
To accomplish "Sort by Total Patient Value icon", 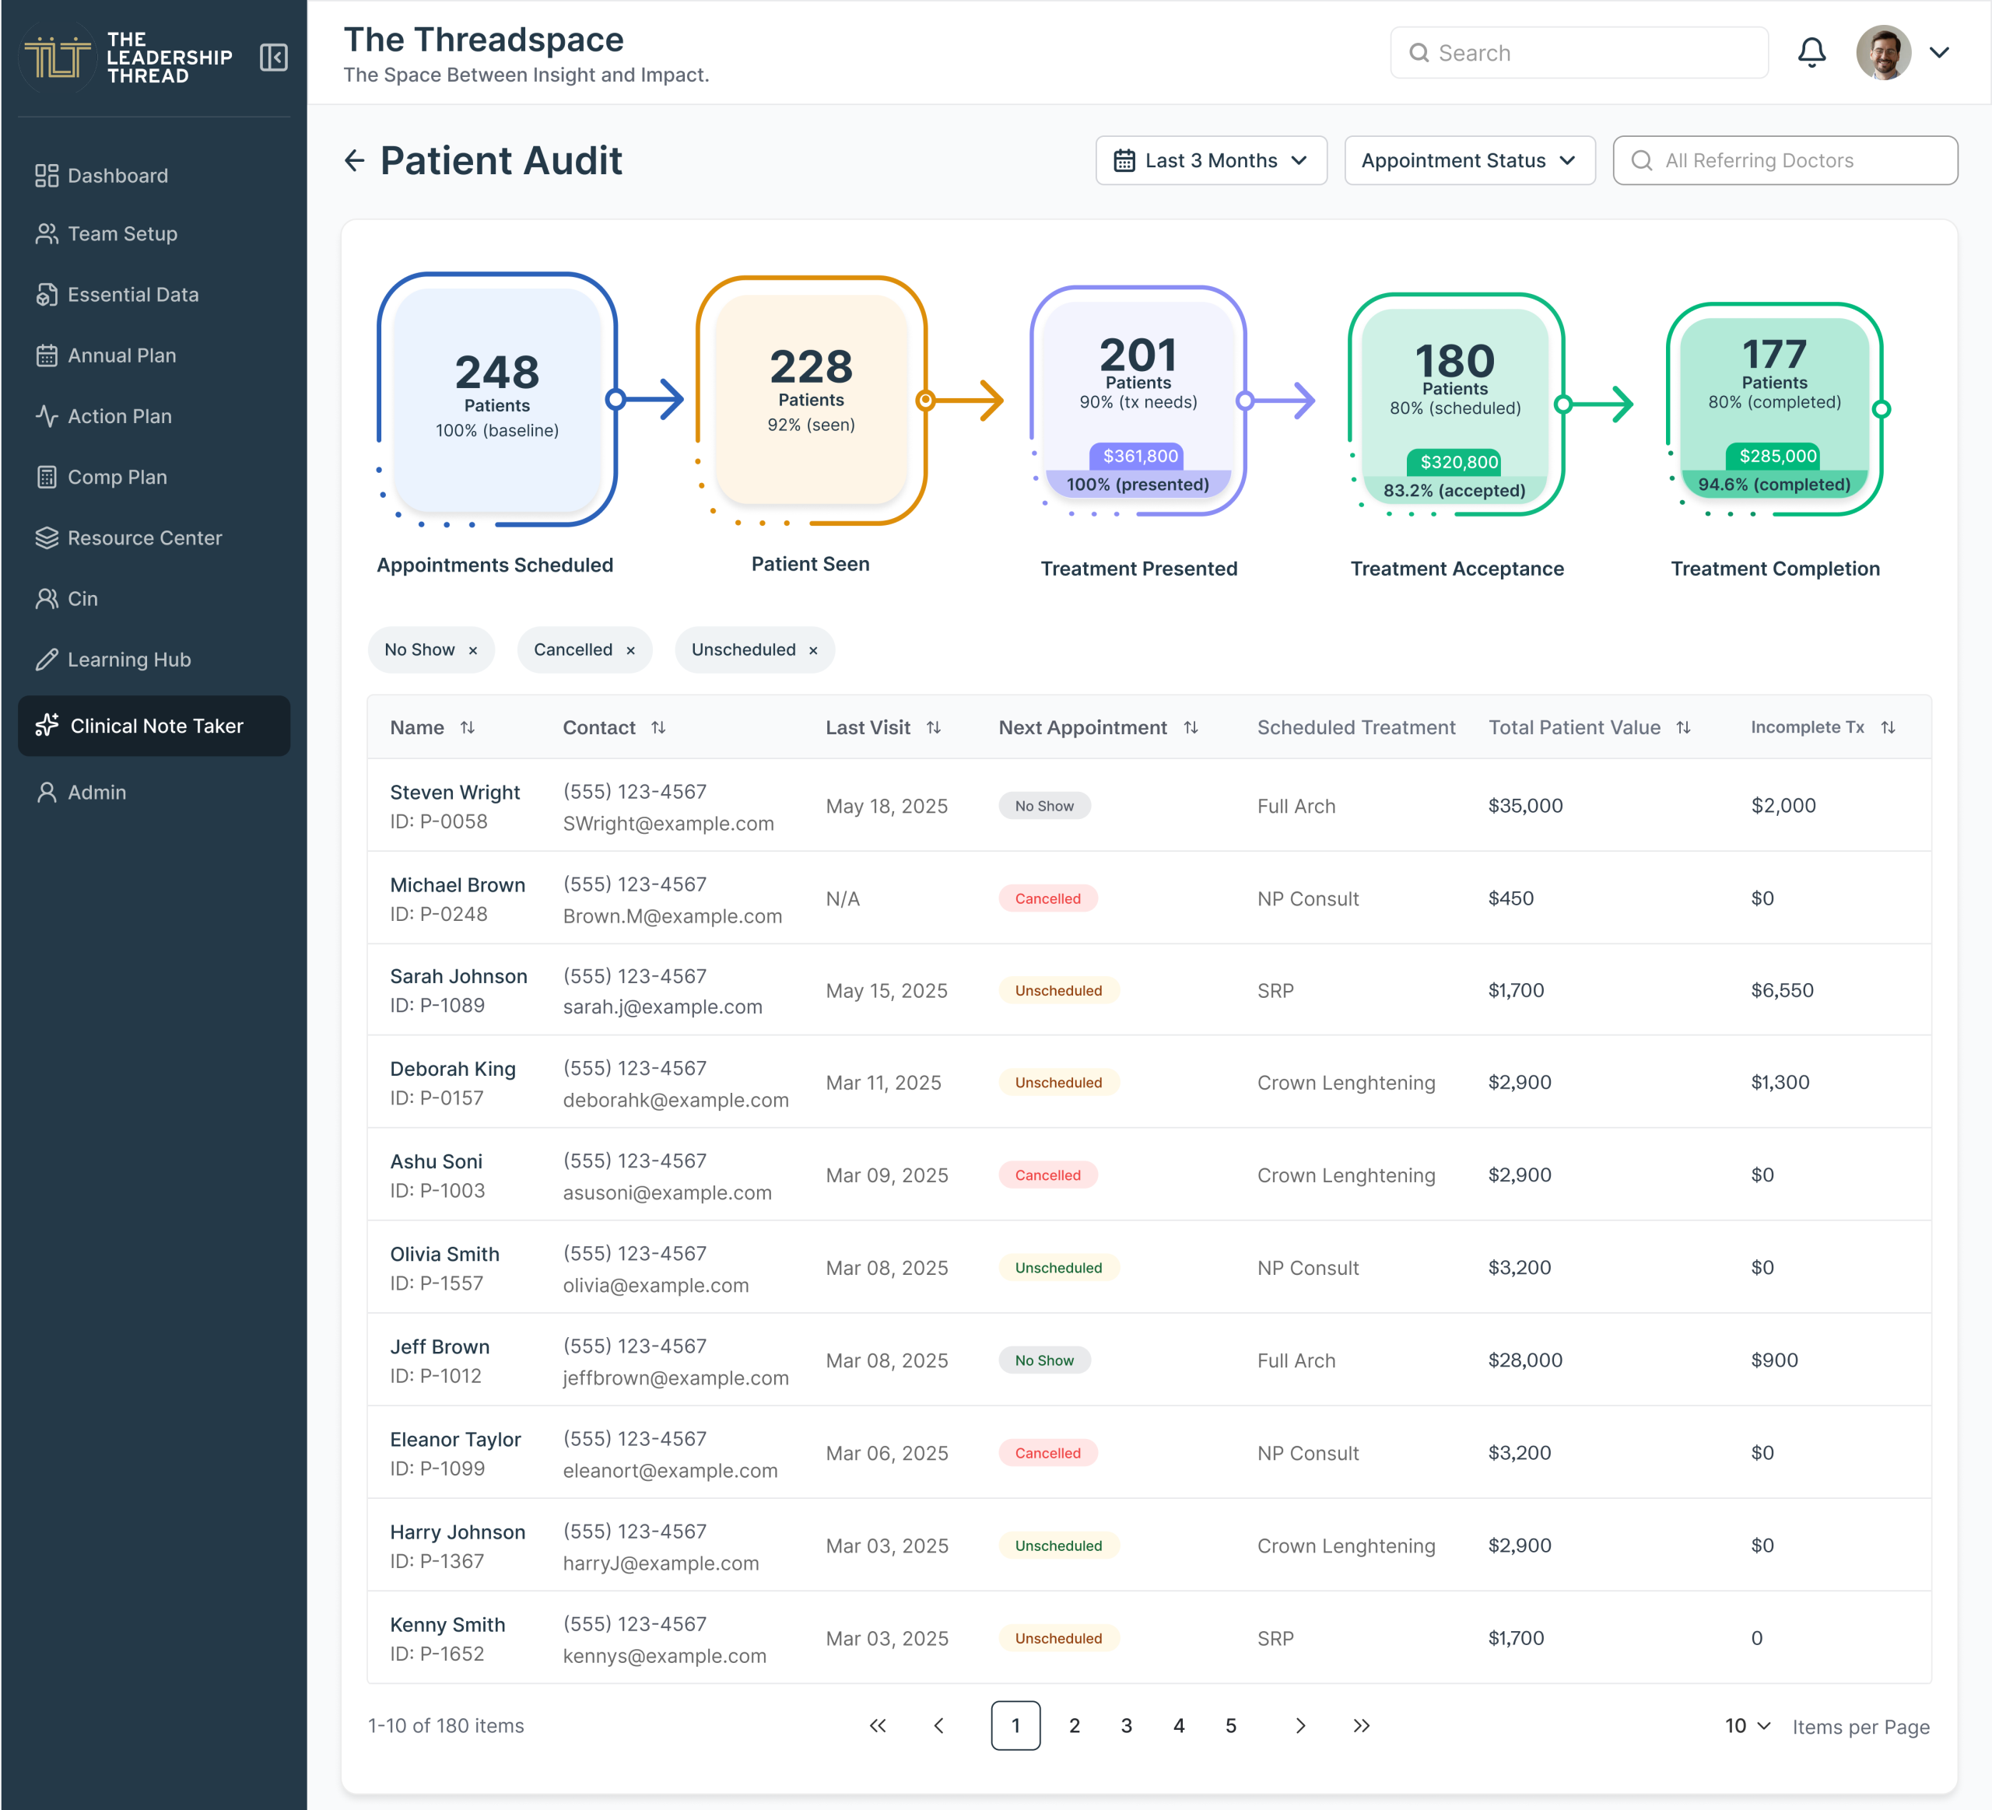I will click(1684, 728).
